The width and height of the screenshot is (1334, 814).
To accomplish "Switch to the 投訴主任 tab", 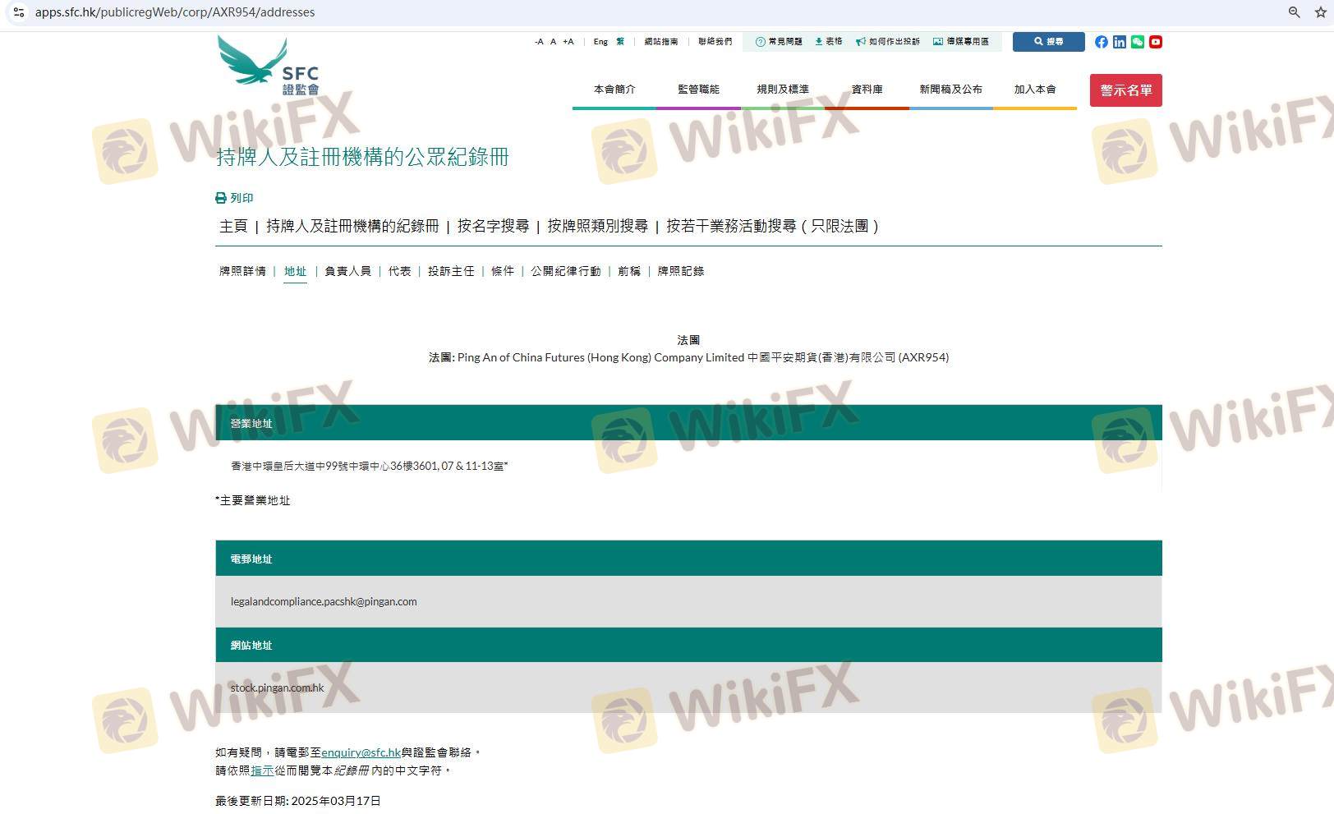I will [451, 271].
